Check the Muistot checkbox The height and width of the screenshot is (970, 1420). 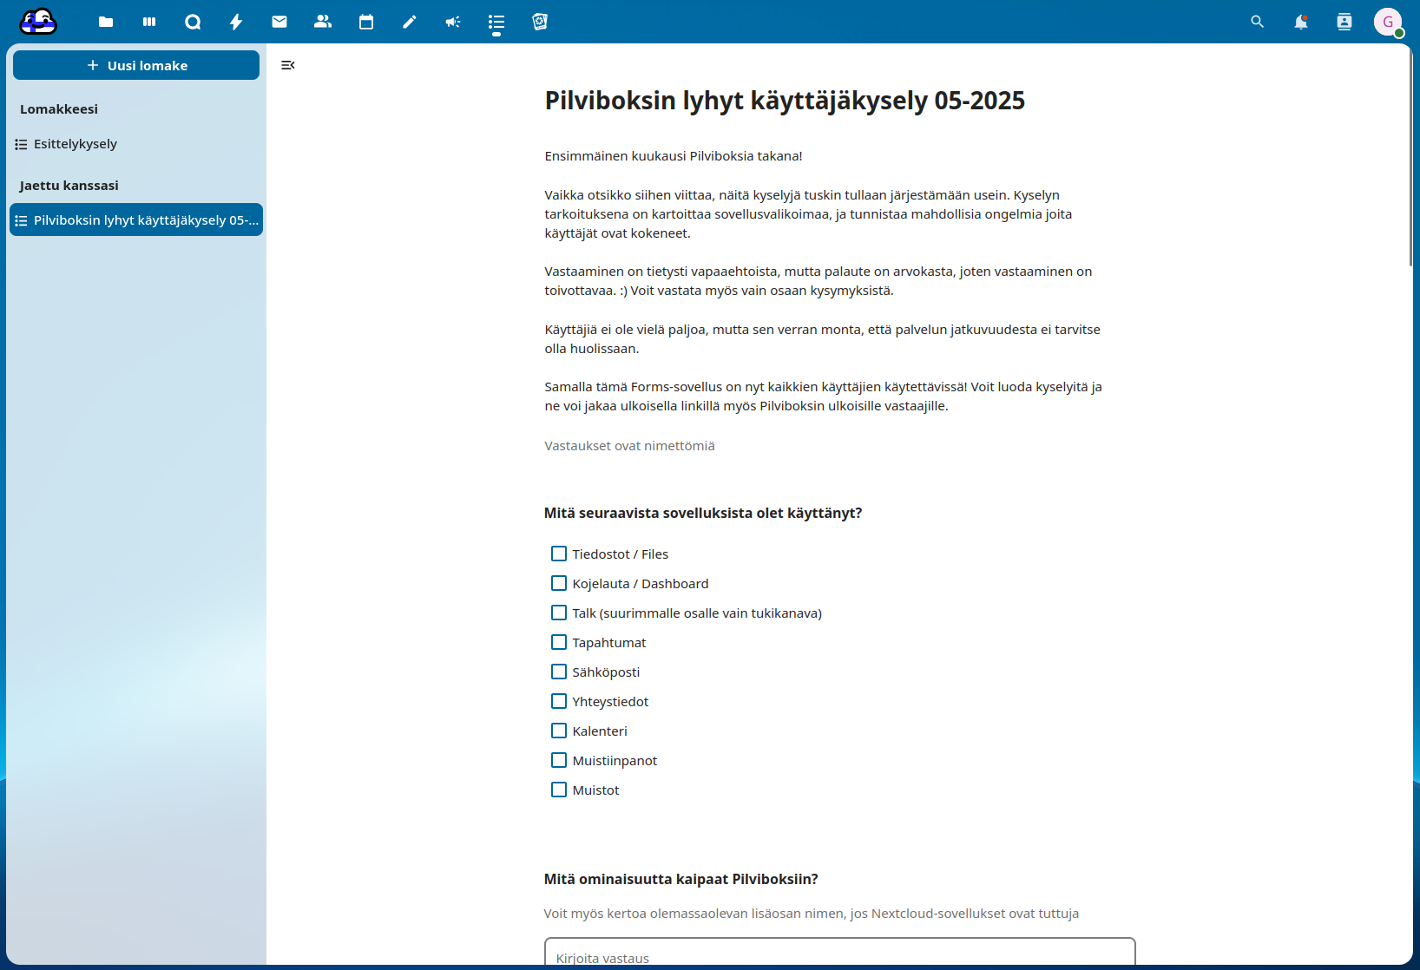click(x=559, y=790)
